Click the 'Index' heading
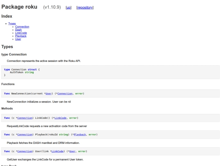221x166 pixels. click(x=7, y=16)
